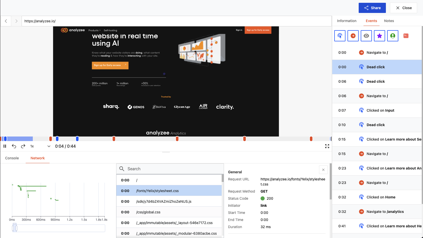Jump to 0:07 Clicked on Input event
This screenshot has height=238, width=423.
pos(377,110)
